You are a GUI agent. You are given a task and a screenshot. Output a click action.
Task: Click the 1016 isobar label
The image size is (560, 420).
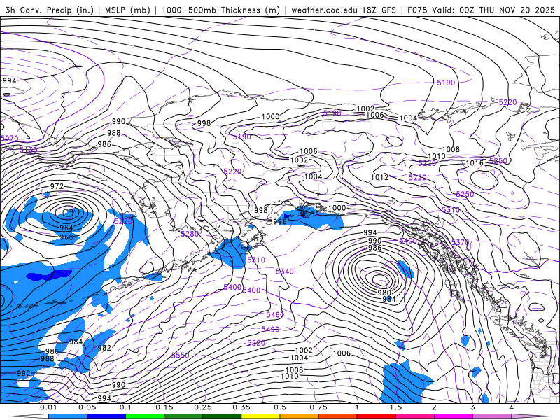click(x=475, y=163)
